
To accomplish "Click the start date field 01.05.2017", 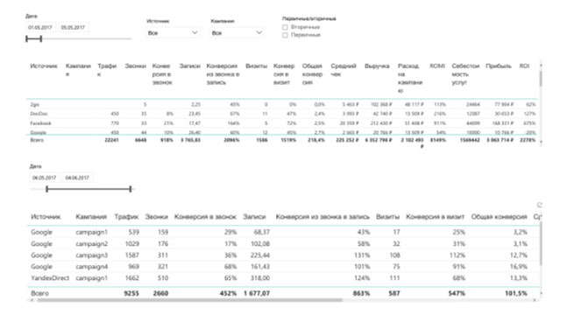I will pyautogui.click(x=40, y=27).
